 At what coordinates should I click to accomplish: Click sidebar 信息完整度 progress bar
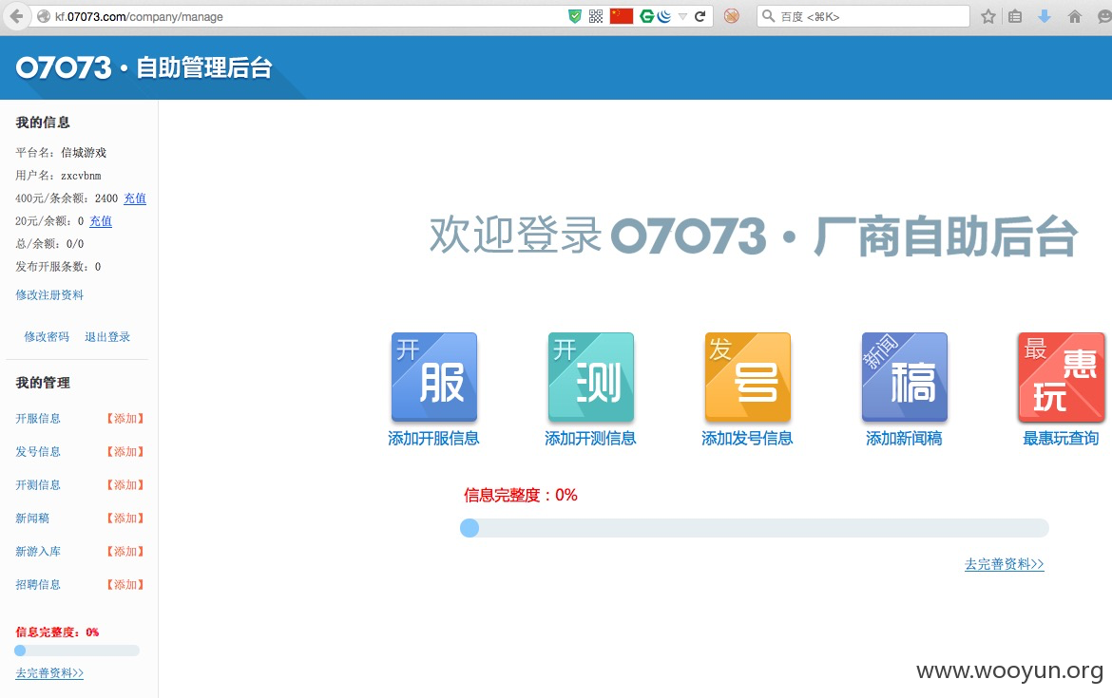click(x=77, y=651)
